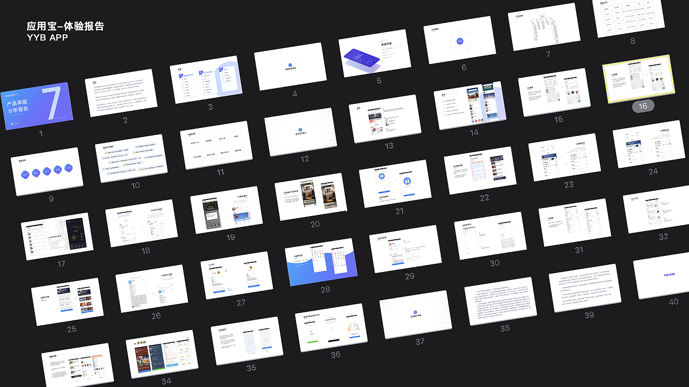Image resolution: width=689 pixels, height=387 pixels.
Task: Select slide 14 thumbnail
Action: coord(470,106)
